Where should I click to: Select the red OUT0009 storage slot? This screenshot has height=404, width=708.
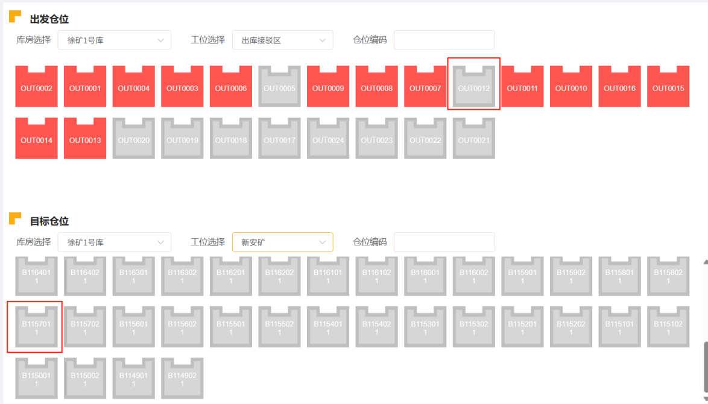point(328,87)
